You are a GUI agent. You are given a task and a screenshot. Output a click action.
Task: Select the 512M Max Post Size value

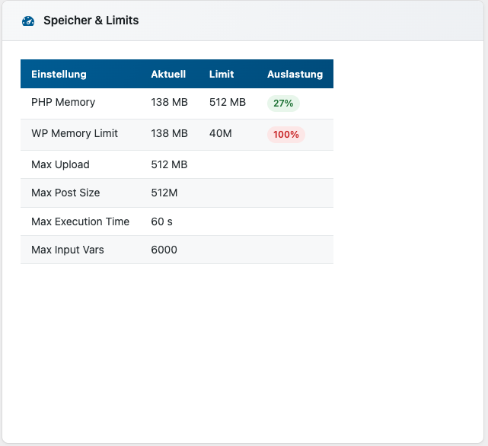click(164, 193)
